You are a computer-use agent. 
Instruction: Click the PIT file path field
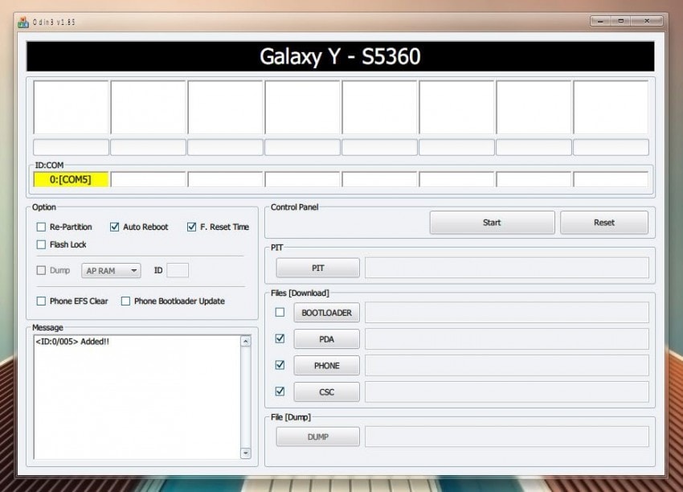(x=507, y=268)
